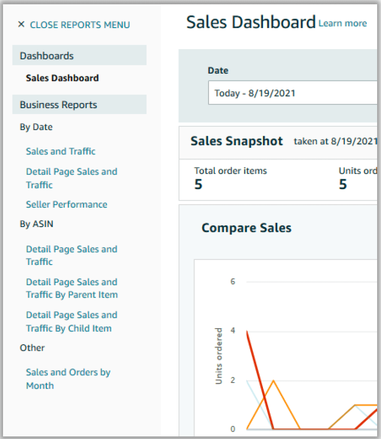Select the Business Reports section header

tap(79, 104)
